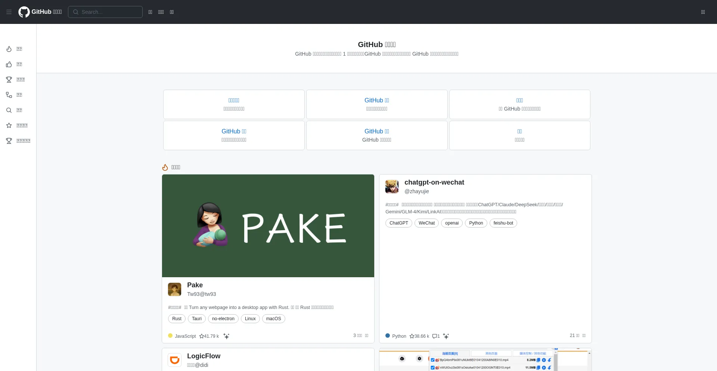Click the GitHub heading title at the page top
Screen dimensions: 717x371
point(377,44)
